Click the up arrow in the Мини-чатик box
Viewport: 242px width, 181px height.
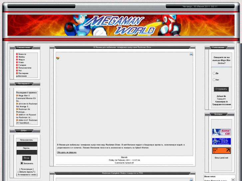click(x=233, y=180)
